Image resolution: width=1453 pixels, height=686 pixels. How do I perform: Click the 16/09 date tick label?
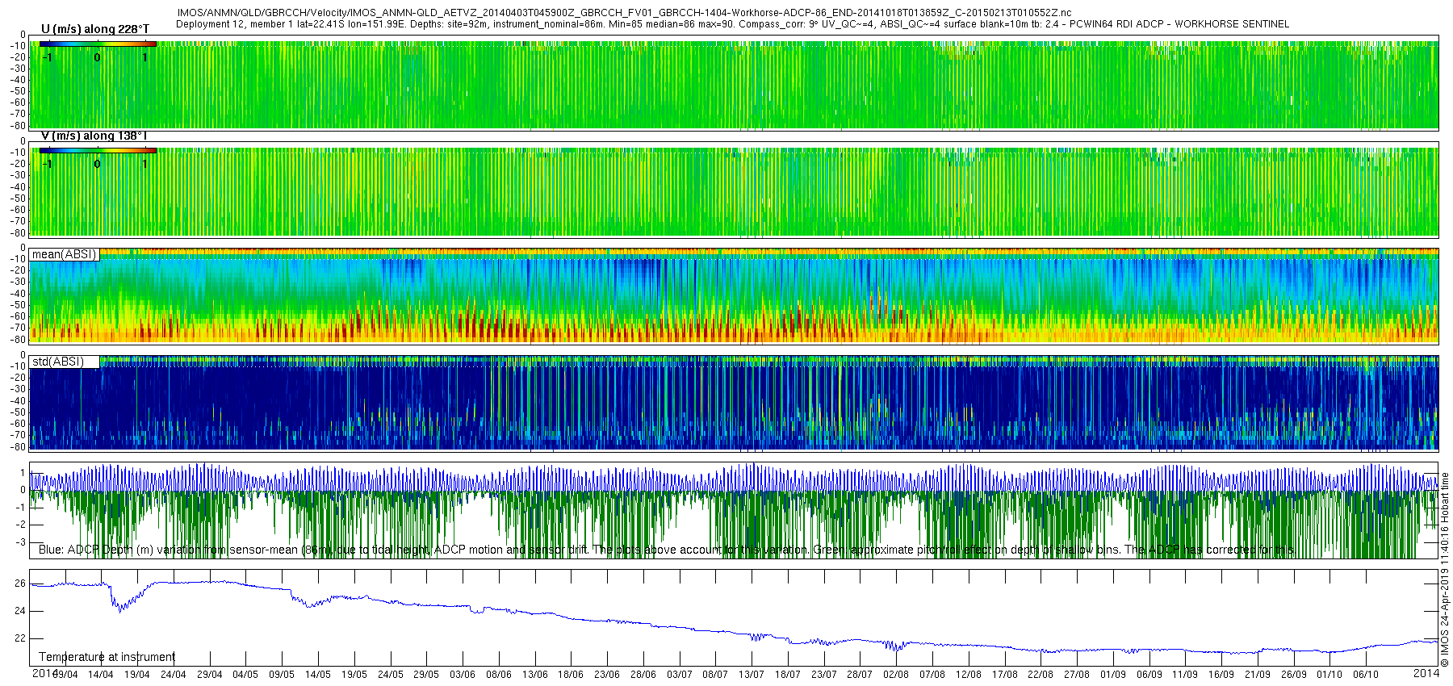coord(1221,675)
